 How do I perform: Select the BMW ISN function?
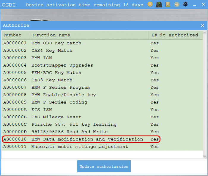pos(42,58)
